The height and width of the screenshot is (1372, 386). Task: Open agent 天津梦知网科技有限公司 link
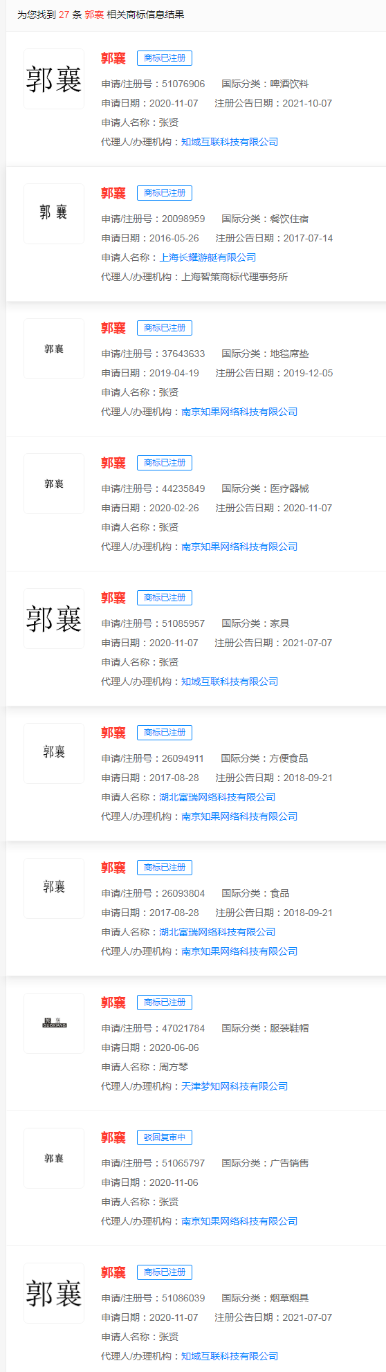235,1086
